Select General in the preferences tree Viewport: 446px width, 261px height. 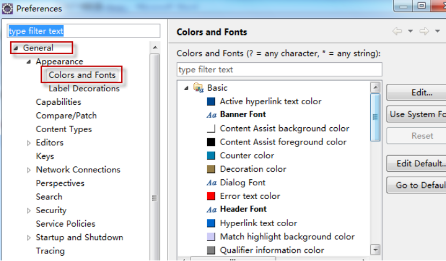pyautogui.click(x=38, y=48)
